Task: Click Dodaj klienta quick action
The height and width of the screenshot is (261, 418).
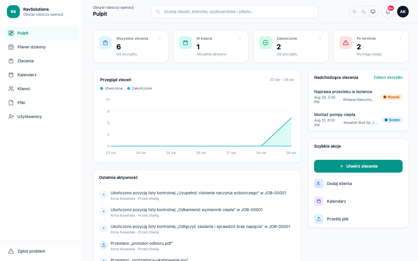Action: coord(358,184)
